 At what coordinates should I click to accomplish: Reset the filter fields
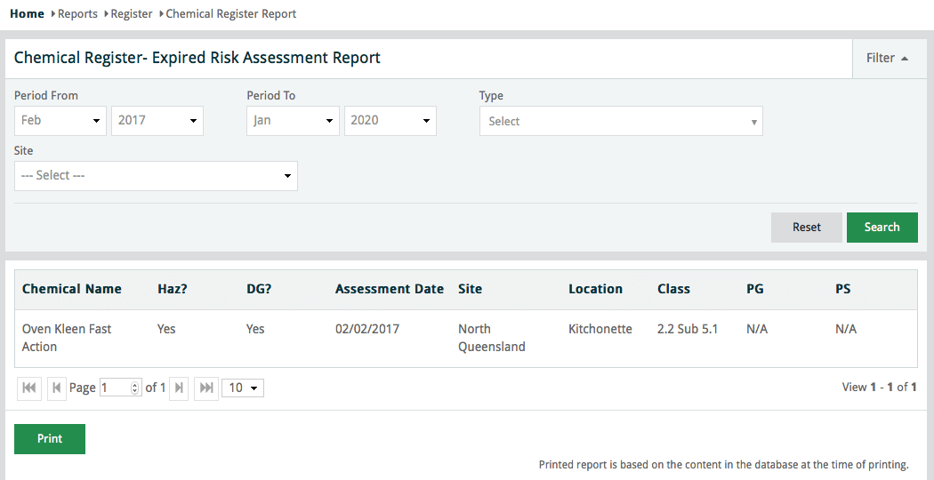pos(806,228)
